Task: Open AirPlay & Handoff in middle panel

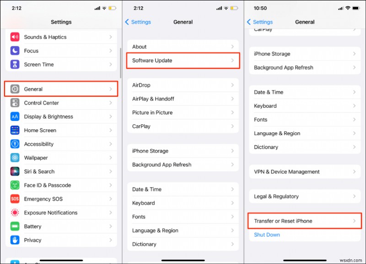Action: click(183, 99)
